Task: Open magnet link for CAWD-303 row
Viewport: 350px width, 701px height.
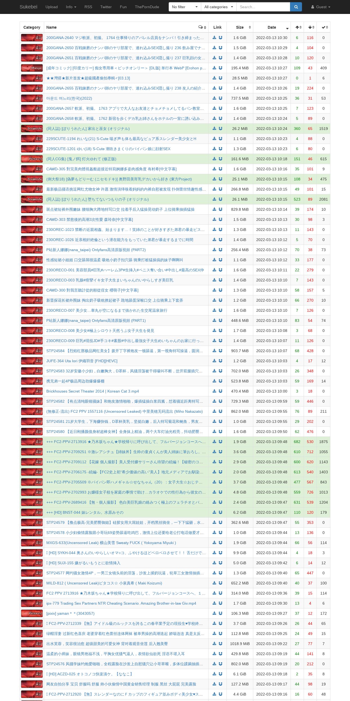Action: [221, 219]
